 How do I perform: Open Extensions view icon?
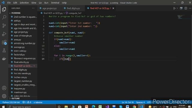[x=4, y=42]
